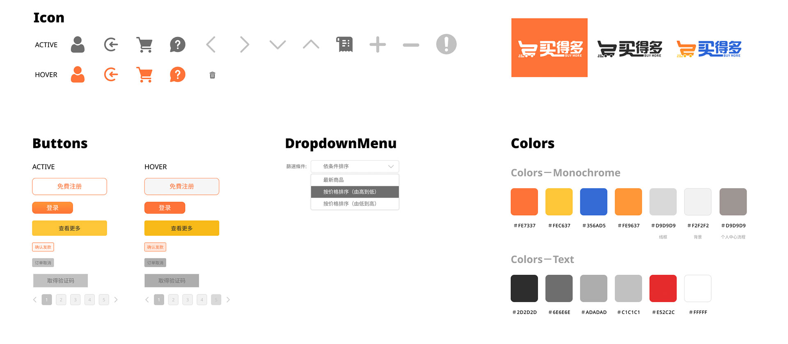
Task: Go to page 3 in ACTIVE pagination
Action: [x=75, y=300]
